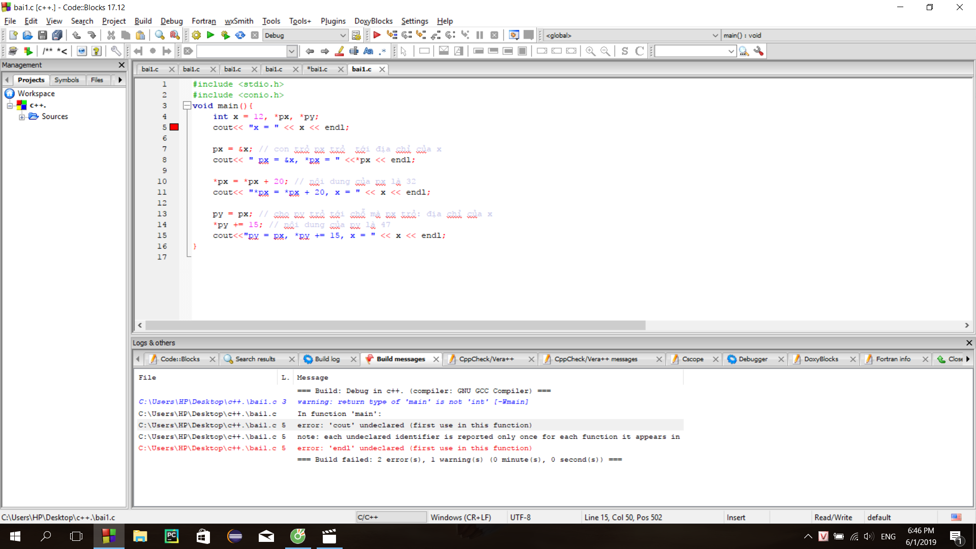Image resolution: width=976 pixels, height=549 pixels.
Task: Run the program with green arrow
Action: [210, 35]
